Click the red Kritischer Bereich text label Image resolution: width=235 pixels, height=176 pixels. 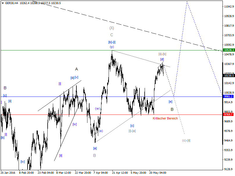[x=166, y=118]
